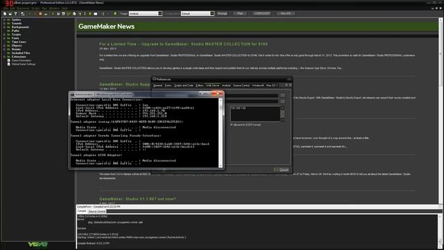The image size is (444, 250).
Task: Click the Game Information document icon
Action: (x=8, y=60)
